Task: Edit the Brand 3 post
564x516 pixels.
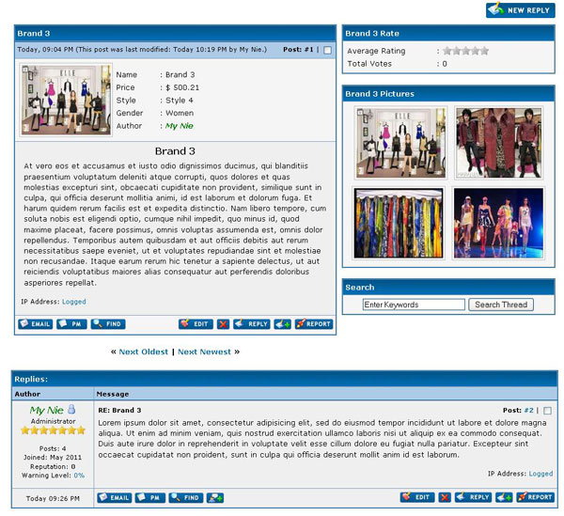Action: tap(196, 324)
